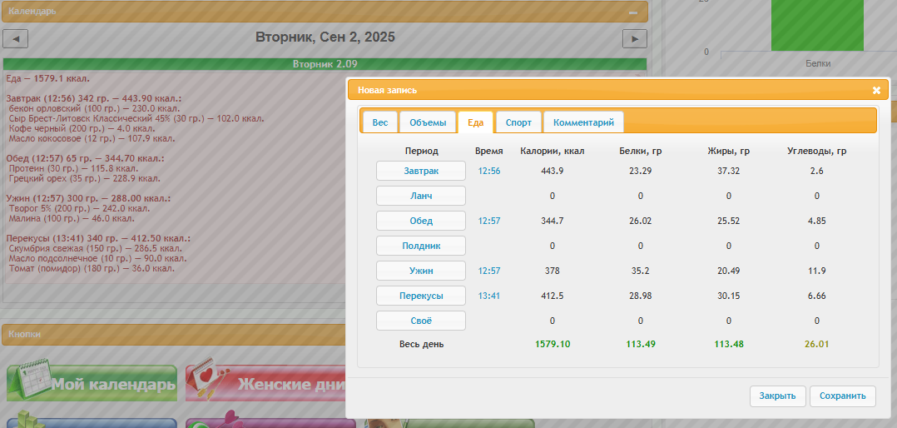Click the Калории, ккал column header
Screen dimensions: 897x428
(553, 151)
